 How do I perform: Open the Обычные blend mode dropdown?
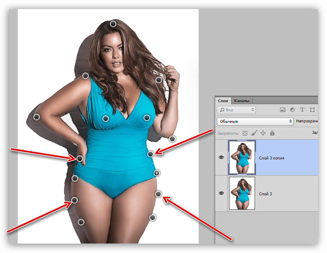point(255,122)
